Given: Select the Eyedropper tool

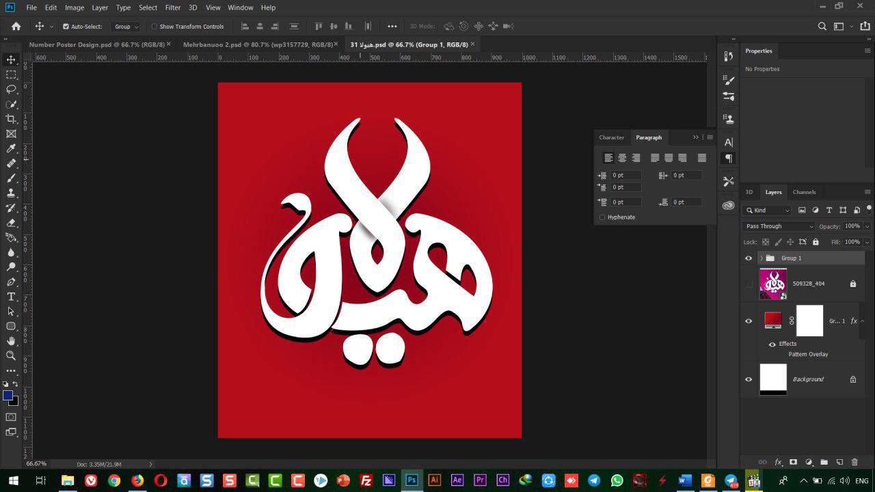Looking at the screenshot, I should click(x=11, y=148).
